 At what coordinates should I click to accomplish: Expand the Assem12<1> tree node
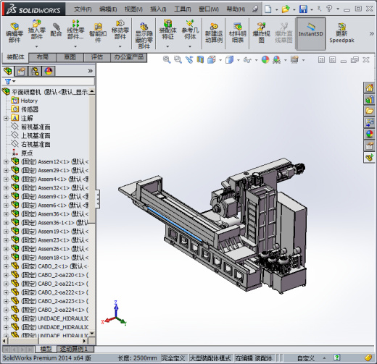coord(6,162)
